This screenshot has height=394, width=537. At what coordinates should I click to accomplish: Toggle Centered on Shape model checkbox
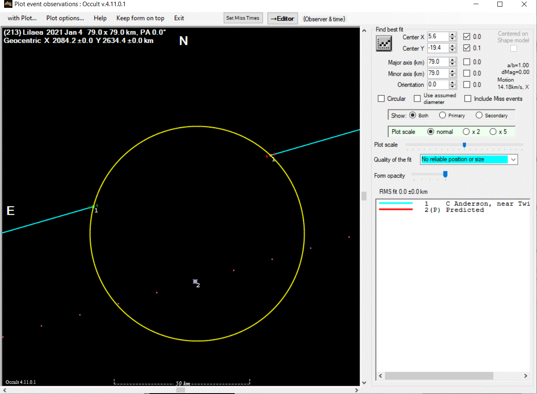click(513, 48)
